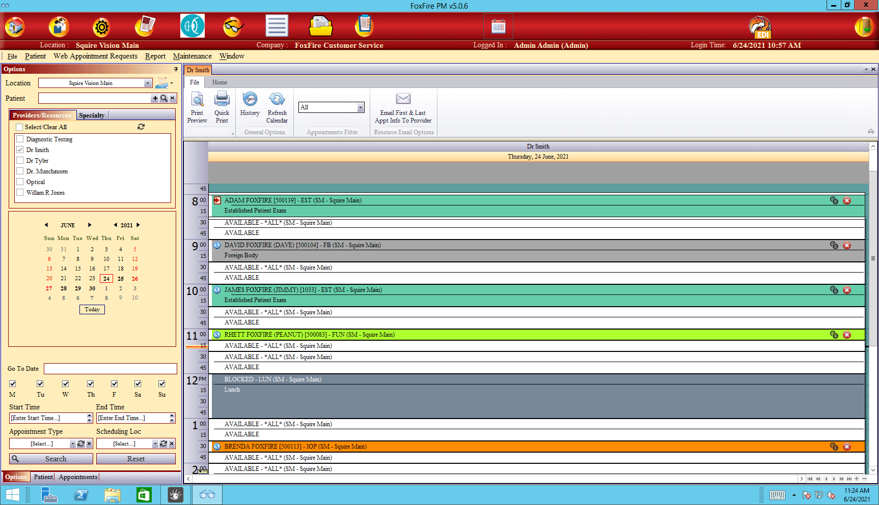This screenshot has height=505, width=879.
Task: Refresh the Providers/Resources list
Action: [x=141, y=127]
